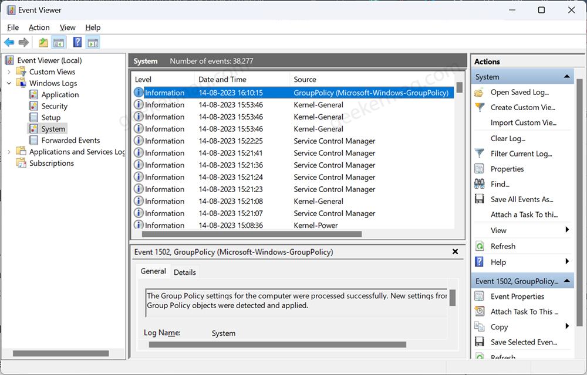Click the Filter Current Log funnel icon

(x=479, y=154)
